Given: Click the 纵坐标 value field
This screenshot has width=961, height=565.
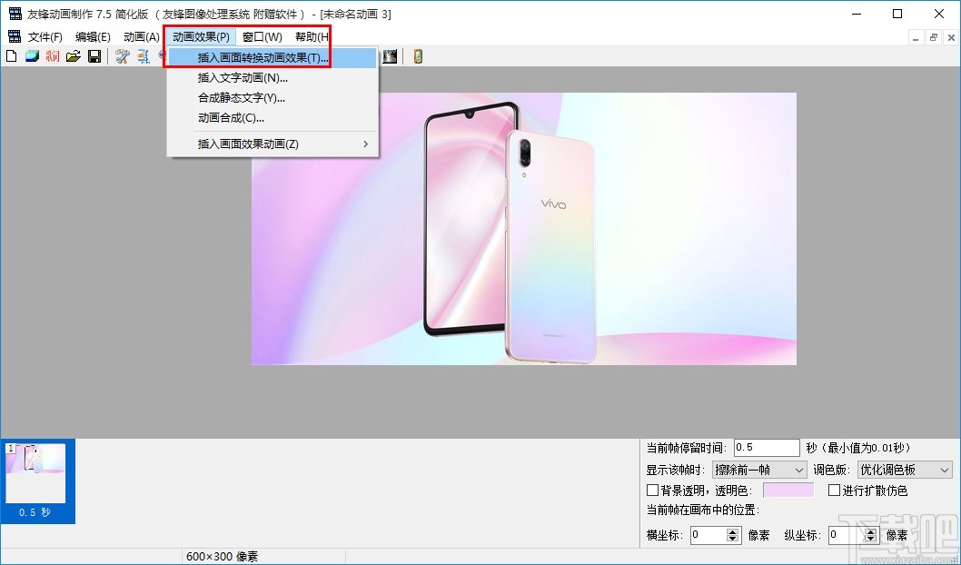Looking at the screenshot, I should pos(847,535).
